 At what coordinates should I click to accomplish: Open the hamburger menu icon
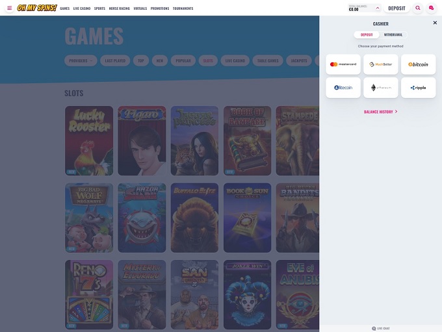[9, 8]
